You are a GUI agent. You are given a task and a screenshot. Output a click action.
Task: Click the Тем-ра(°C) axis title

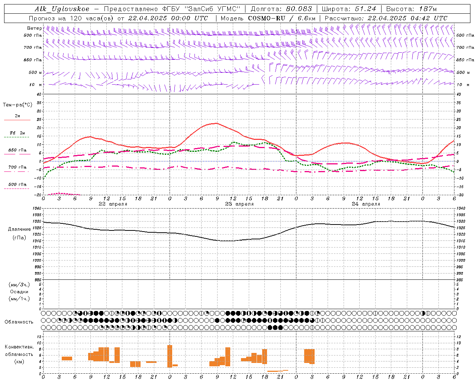point(17,105)
